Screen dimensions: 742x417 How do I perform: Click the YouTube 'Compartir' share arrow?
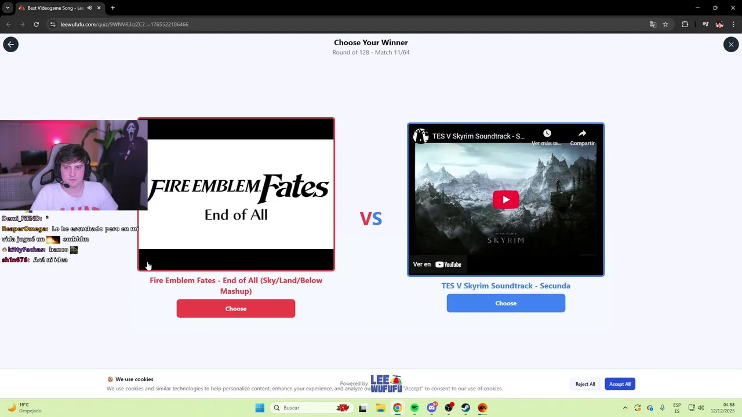point(582,134)
